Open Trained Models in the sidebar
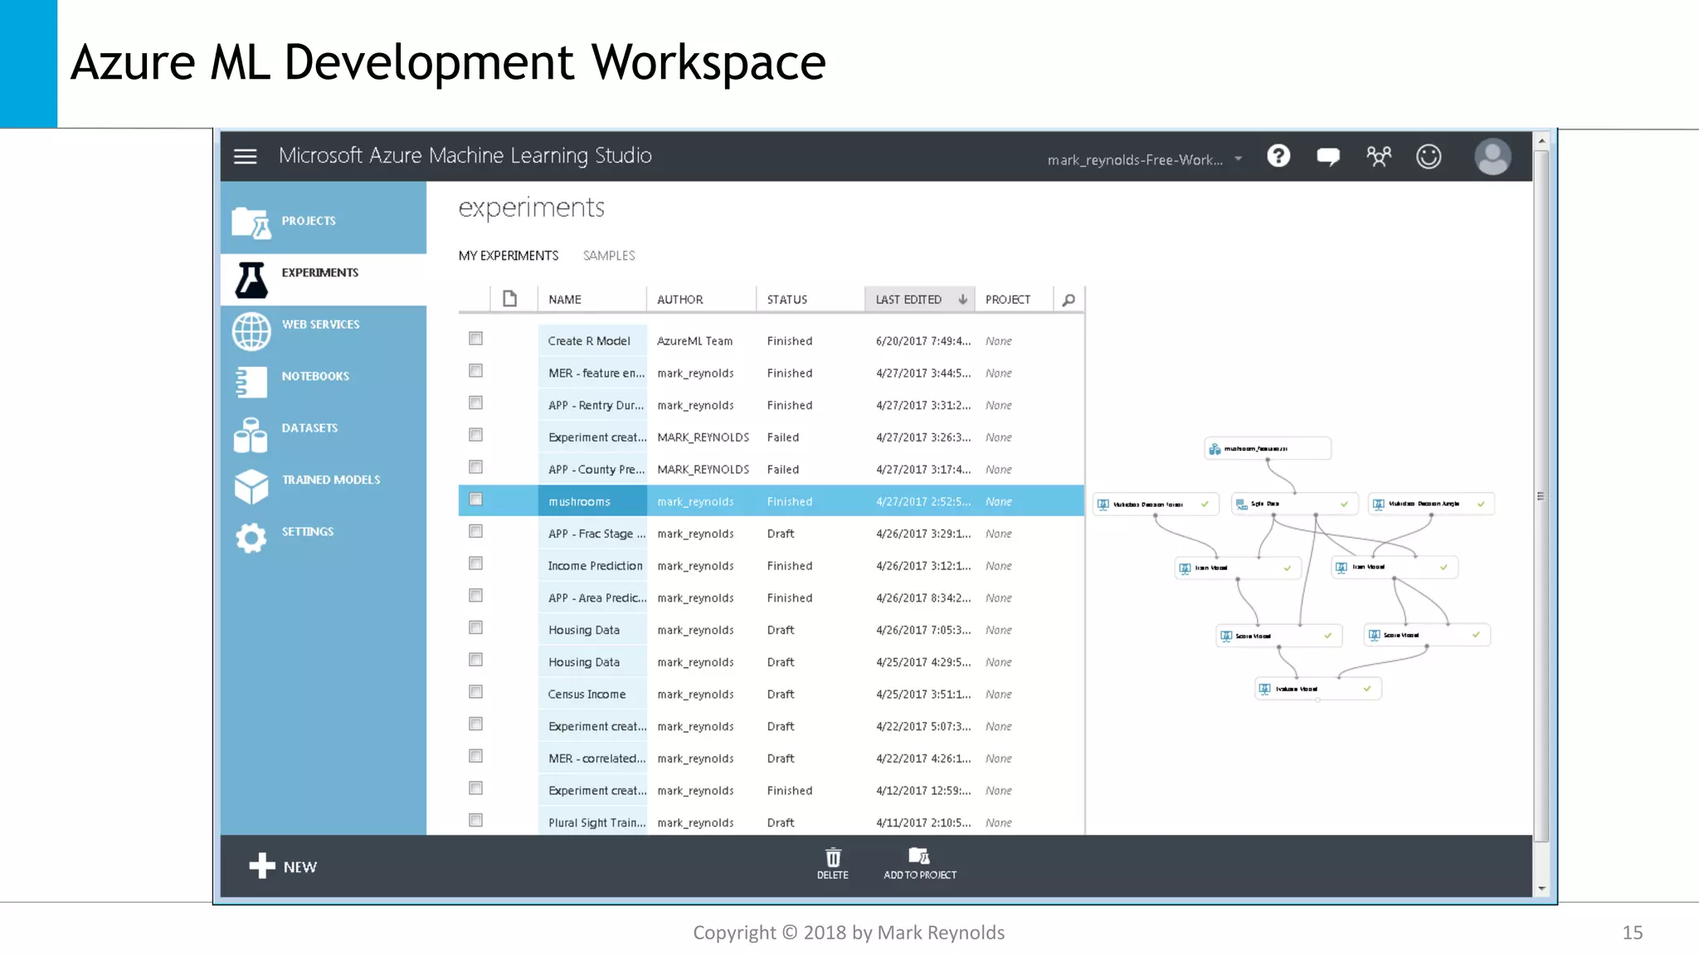This screenshot has width=1699, height=956. 331,480
